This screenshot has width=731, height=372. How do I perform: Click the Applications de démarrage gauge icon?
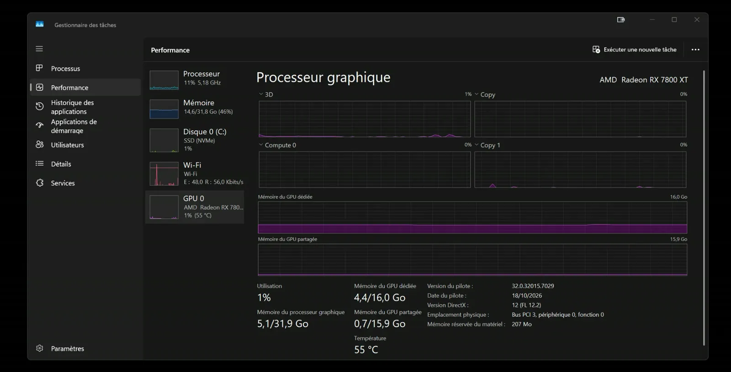40,125
